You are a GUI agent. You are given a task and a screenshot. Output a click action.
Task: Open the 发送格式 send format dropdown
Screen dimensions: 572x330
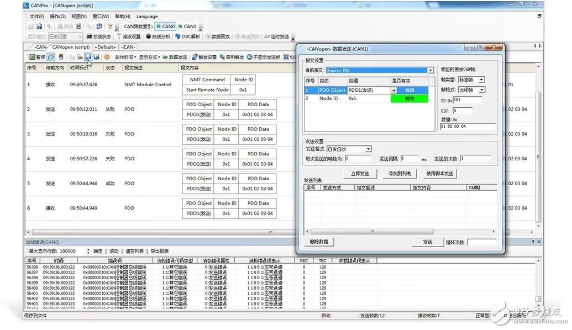coord(369,149)
